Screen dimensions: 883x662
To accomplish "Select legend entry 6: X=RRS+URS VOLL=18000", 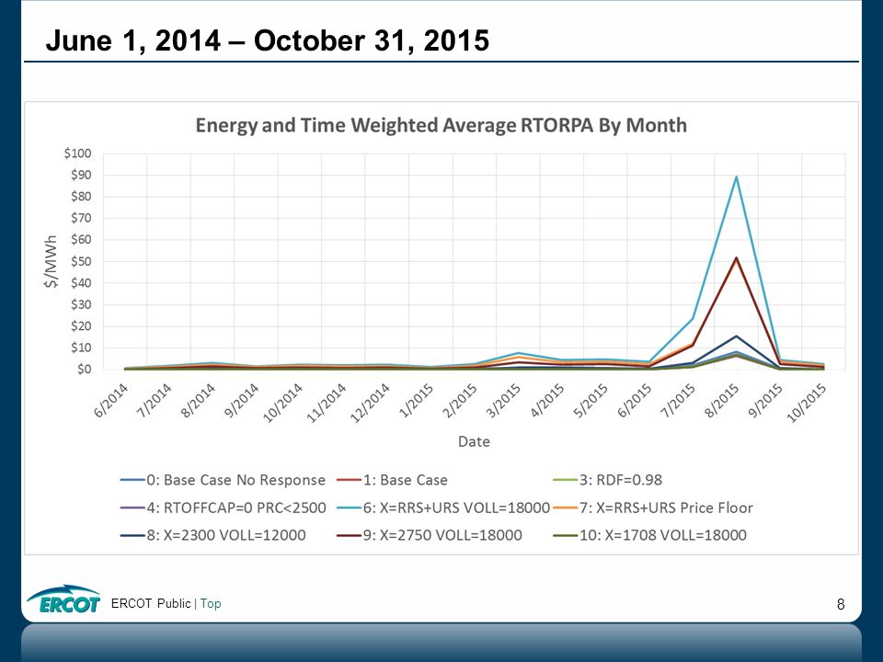I will tap(442, 508).
